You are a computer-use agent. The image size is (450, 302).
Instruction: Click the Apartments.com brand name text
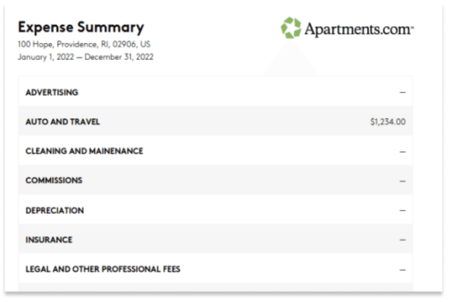coord(359,29)
